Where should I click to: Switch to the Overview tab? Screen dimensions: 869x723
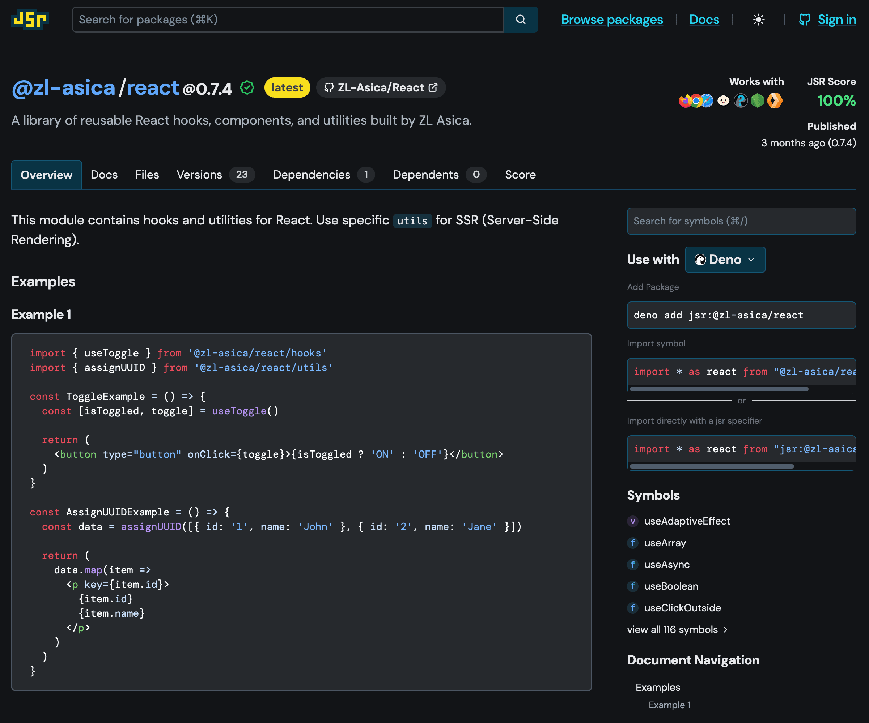click(x=46, y=175)
